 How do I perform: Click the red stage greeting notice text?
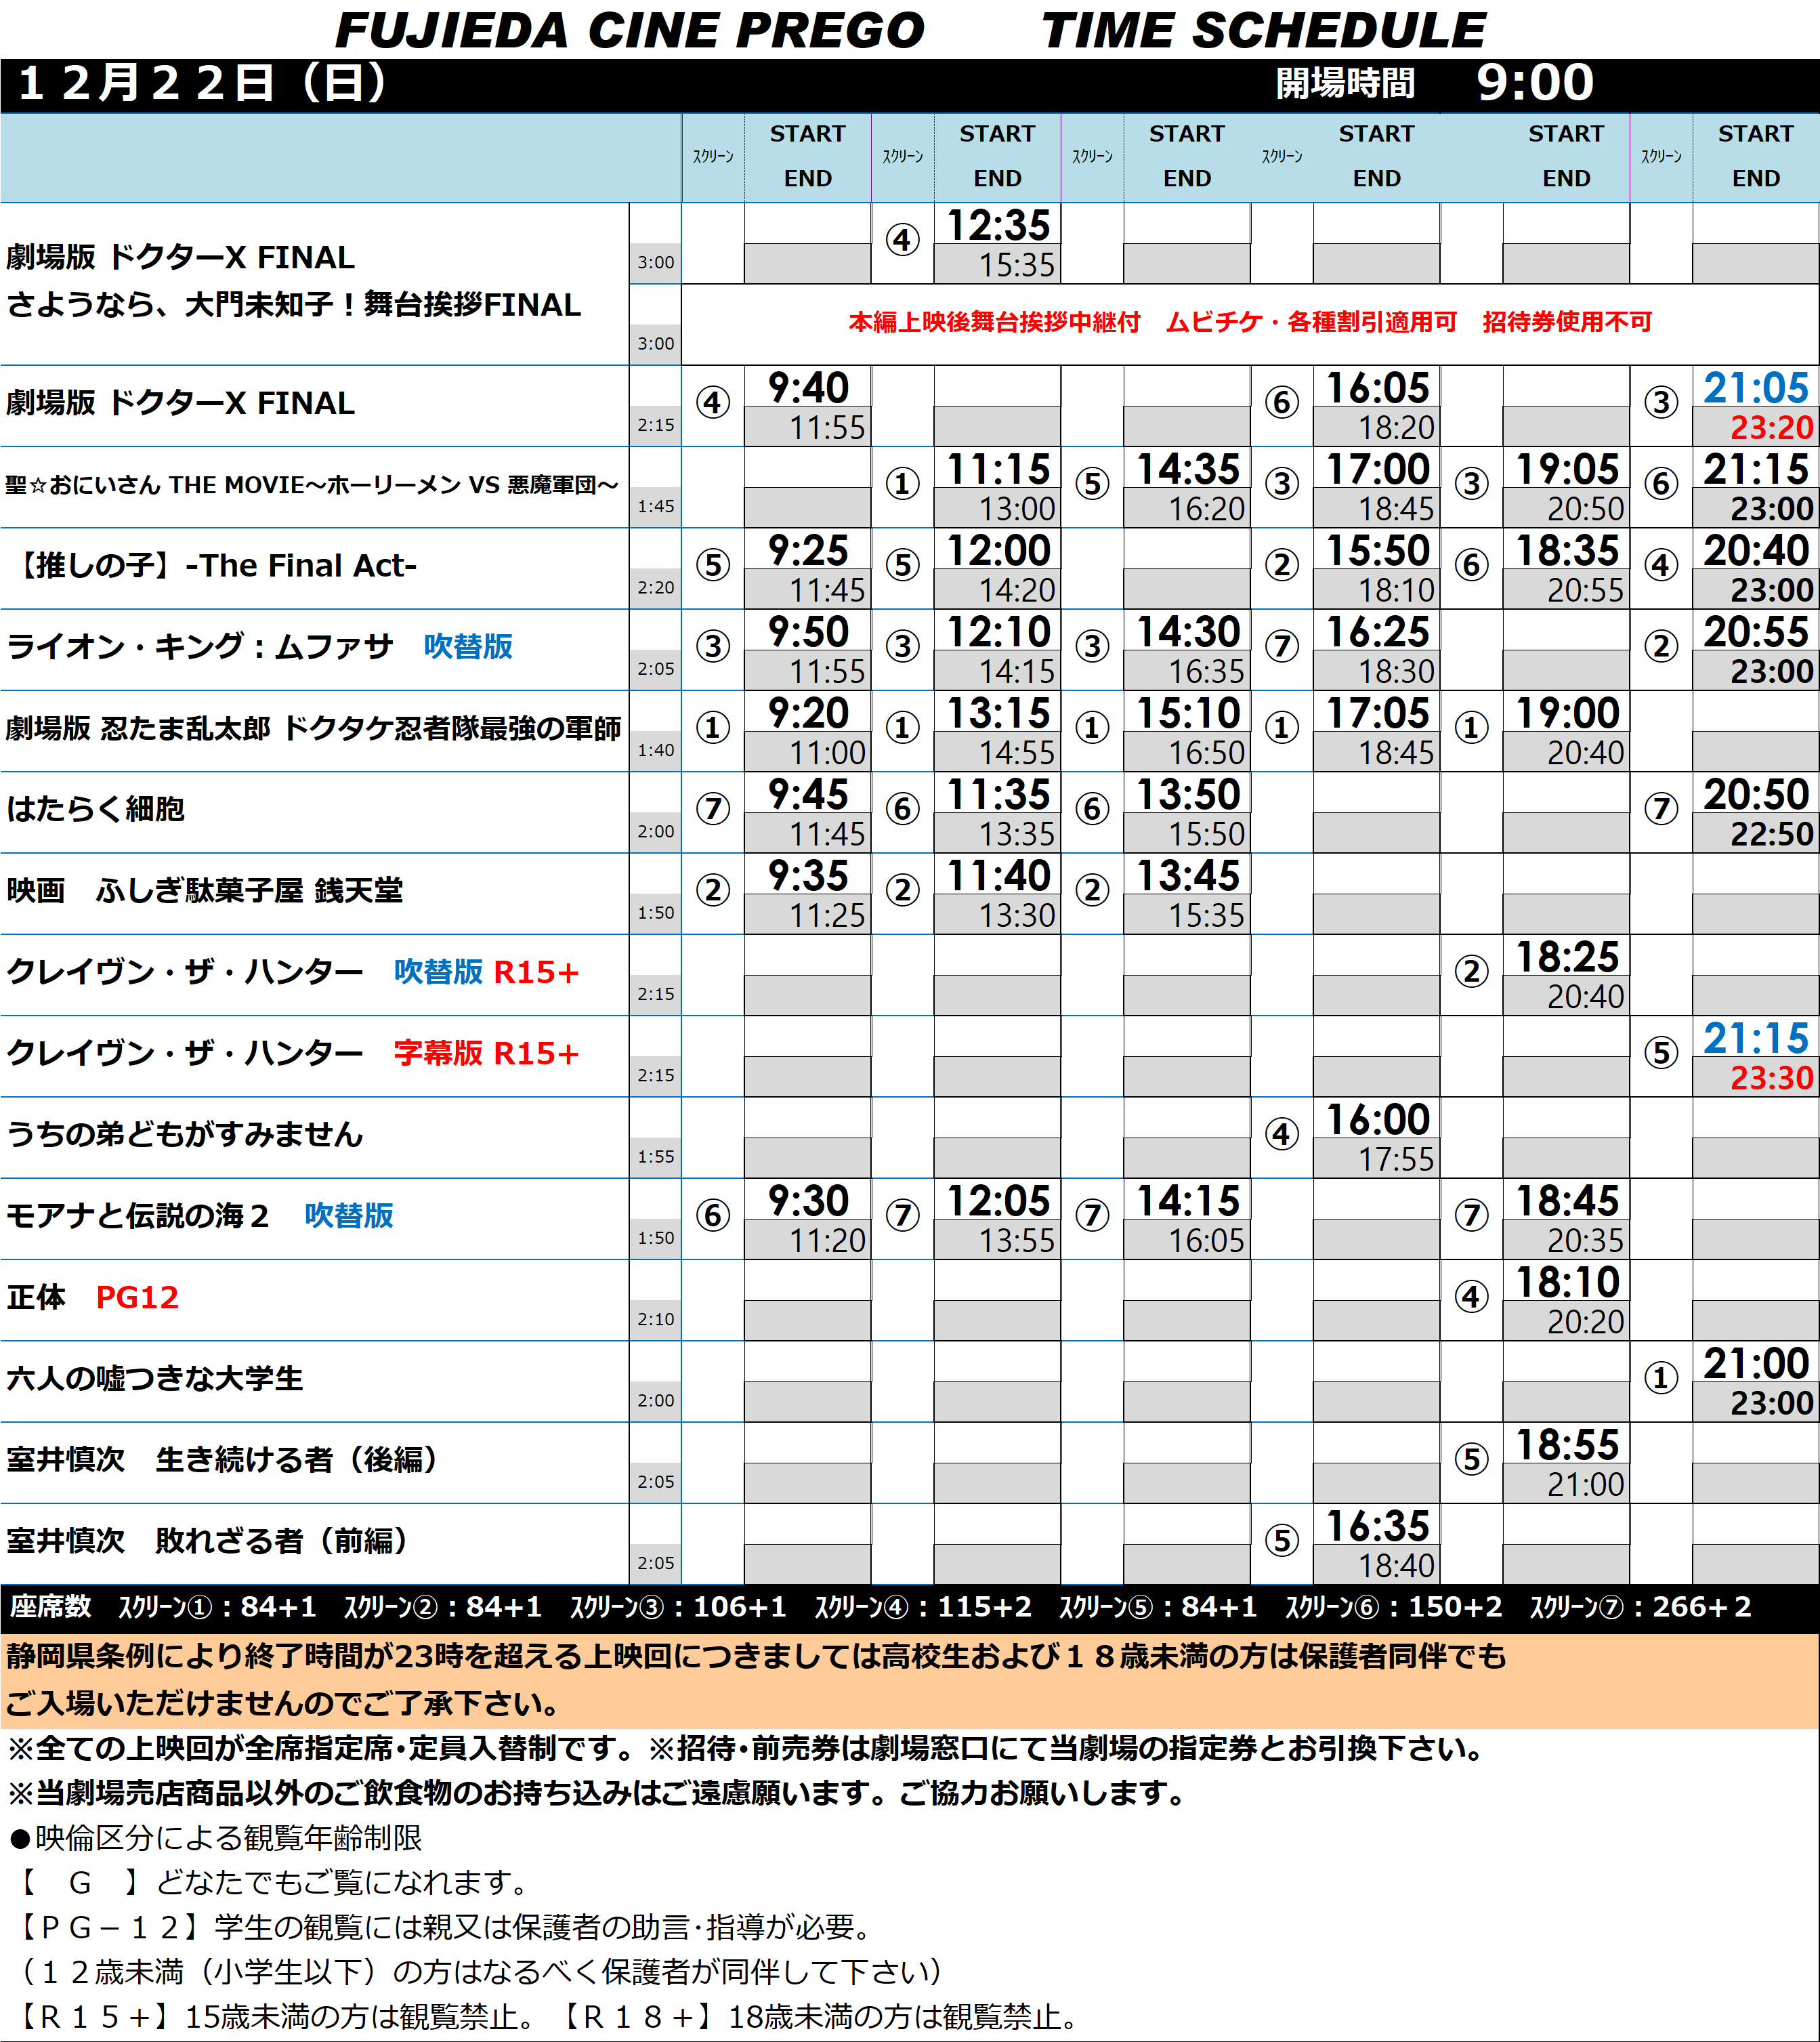point(1250,322)
